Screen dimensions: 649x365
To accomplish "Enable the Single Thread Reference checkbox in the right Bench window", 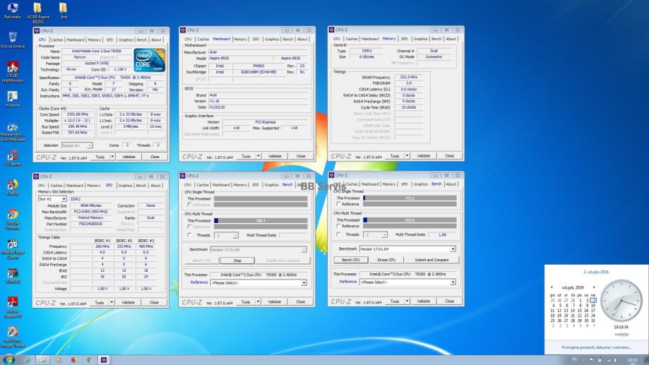I will pos(338,204).
